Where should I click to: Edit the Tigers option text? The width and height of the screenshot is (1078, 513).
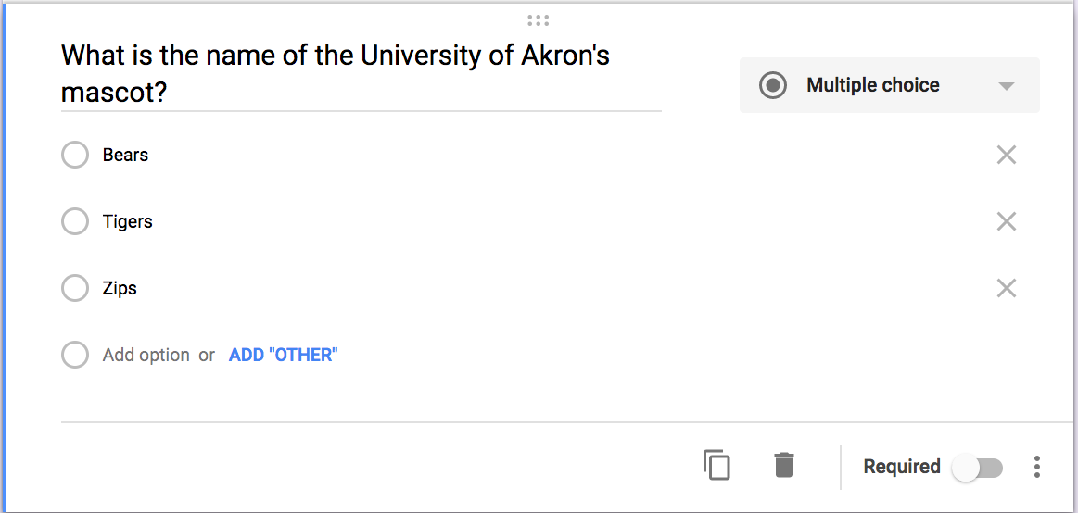coord(128,222)
